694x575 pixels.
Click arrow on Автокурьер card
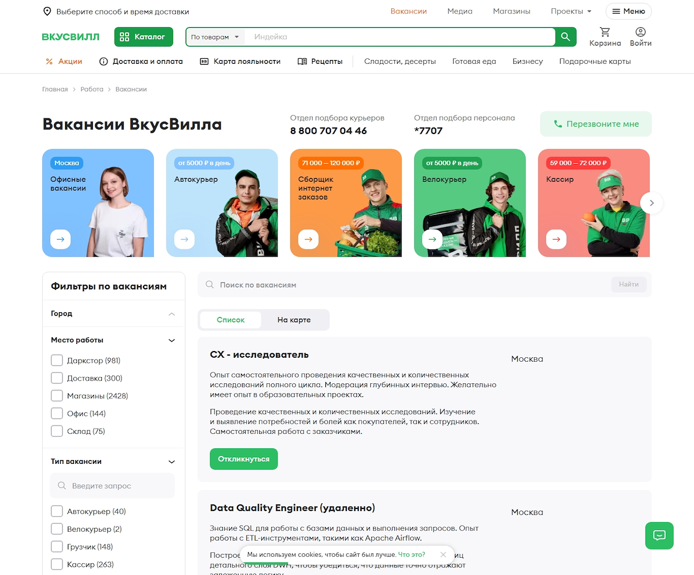185,239
